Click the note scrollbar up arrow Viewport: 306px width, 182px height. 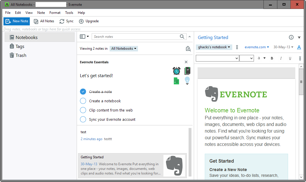tap(301, 67)
